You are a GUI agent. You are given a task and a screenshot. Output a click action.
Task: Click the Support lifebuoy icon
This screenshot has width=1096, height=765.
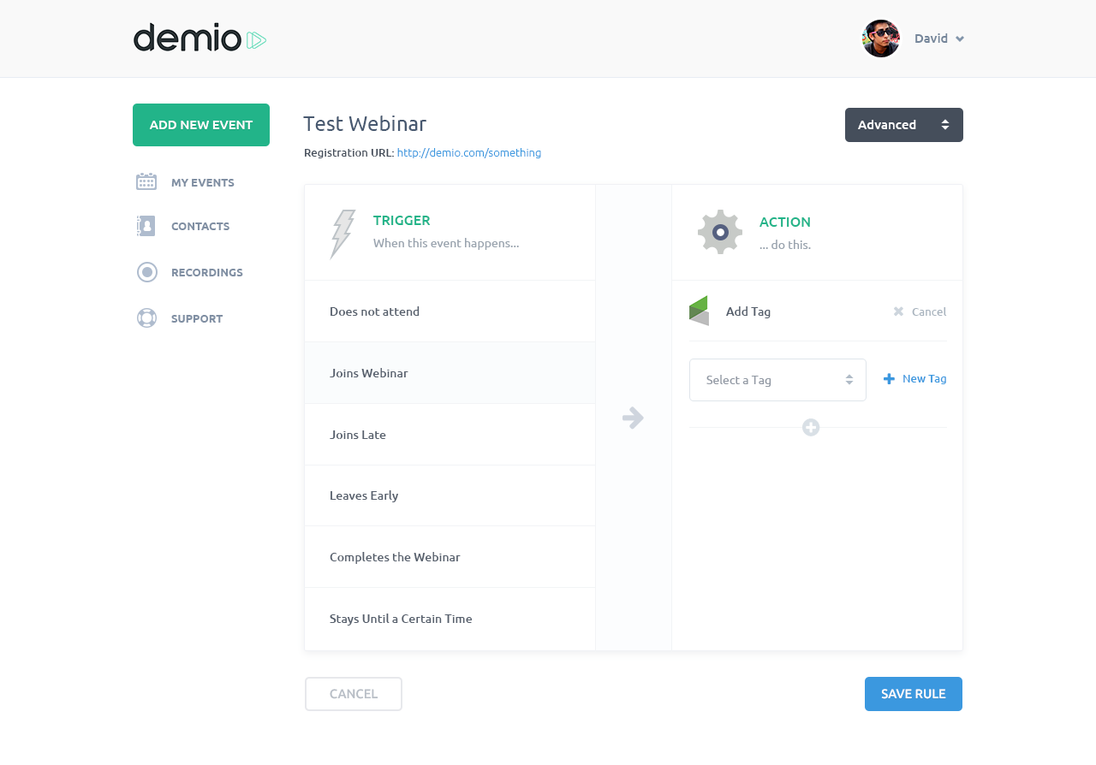tap(147, 318)
